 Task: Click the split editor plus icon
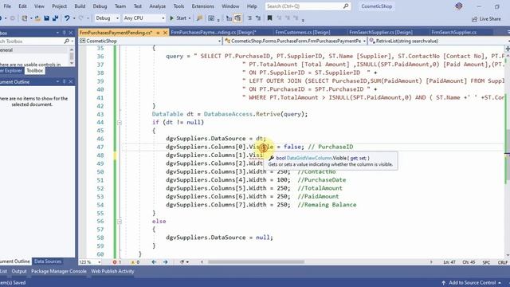pyautogui.click(x=507, y=49)
